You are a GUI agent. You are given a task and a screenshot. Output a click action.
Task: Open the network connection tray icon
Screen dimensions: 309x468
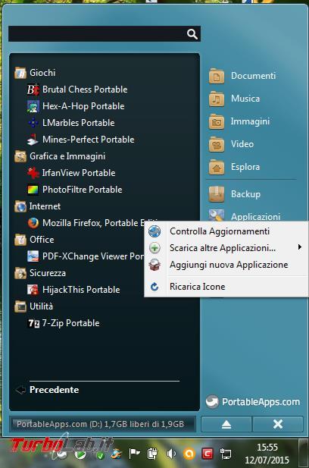click(x=225, y=454)
